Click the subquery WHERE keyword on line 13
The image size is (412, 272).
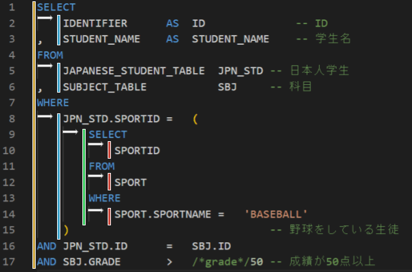click(x=104, y=198)
